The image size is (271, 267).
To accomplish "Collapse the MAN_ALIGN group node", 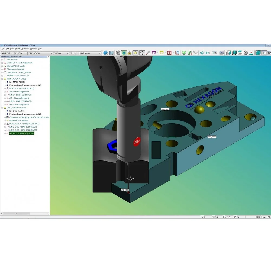I will (x=2, y=79).
